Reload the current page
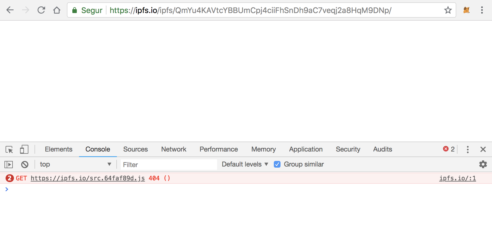 [41, 10]
